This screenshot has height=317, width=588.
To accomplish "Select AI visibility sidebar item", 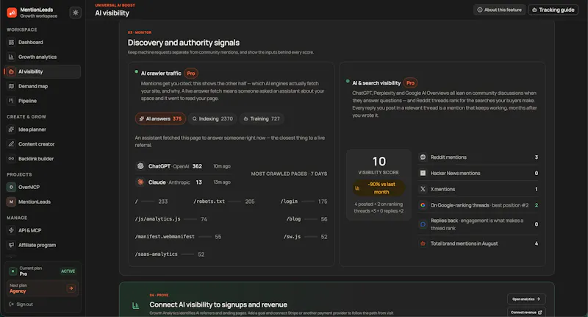I will tap(43, 71).
